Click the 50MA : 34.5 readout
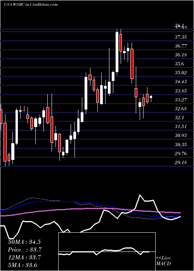 [x=24, y=242]
